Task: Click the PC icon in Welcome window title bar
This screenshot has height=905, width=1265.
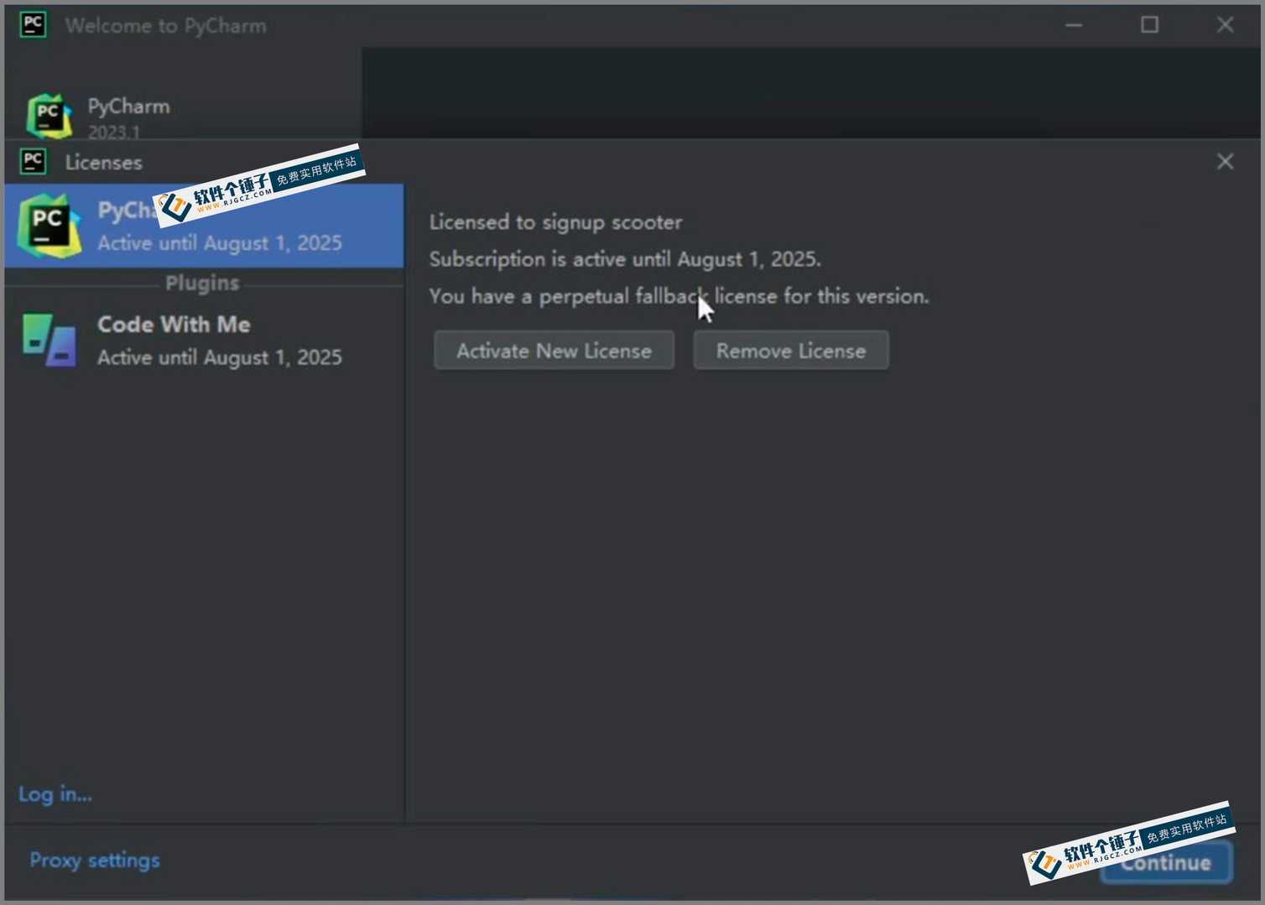Action: [x=34, y=24]
